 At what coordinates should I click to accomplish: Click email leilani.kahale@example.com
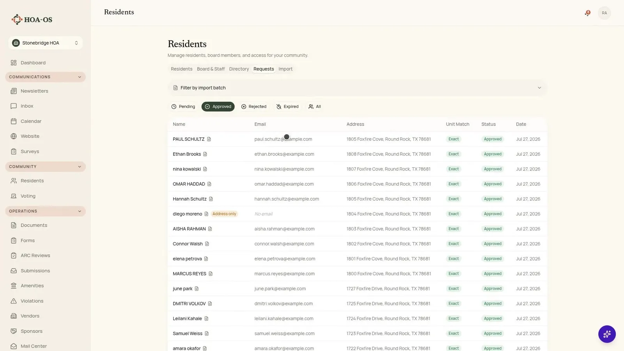tap(284, 319)
